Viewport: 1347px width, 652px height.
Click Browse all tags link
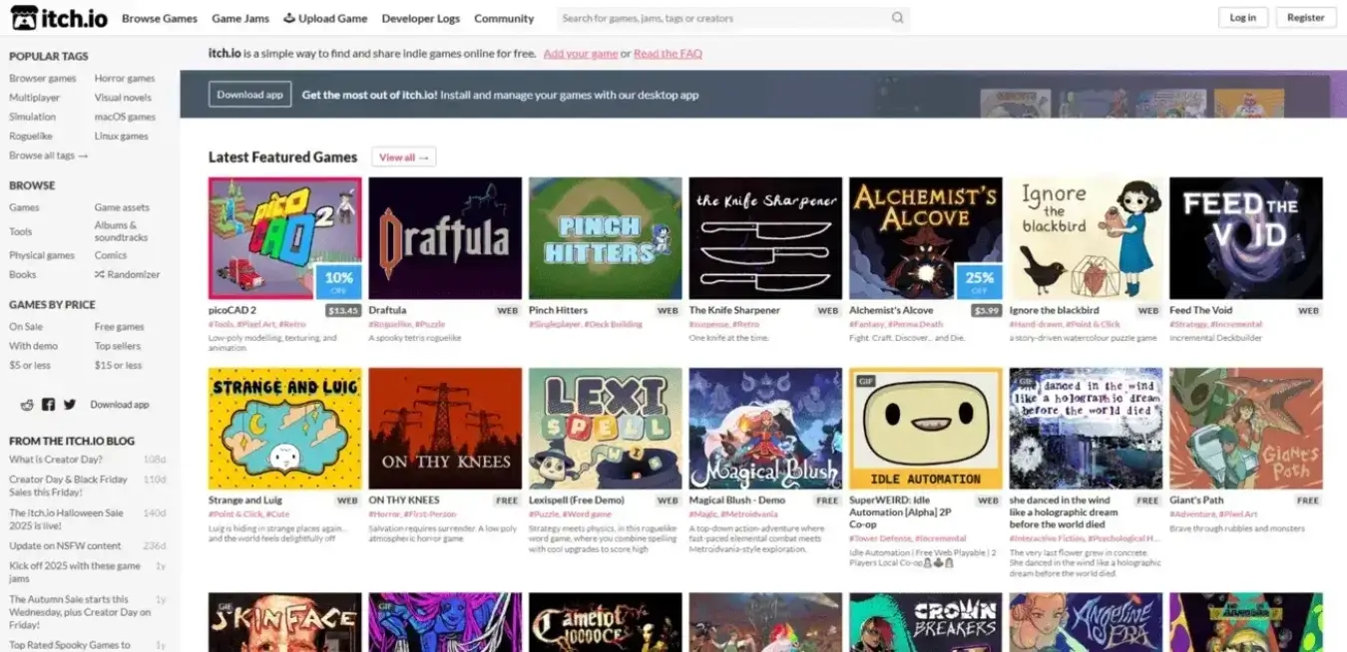tap(48, 156)
